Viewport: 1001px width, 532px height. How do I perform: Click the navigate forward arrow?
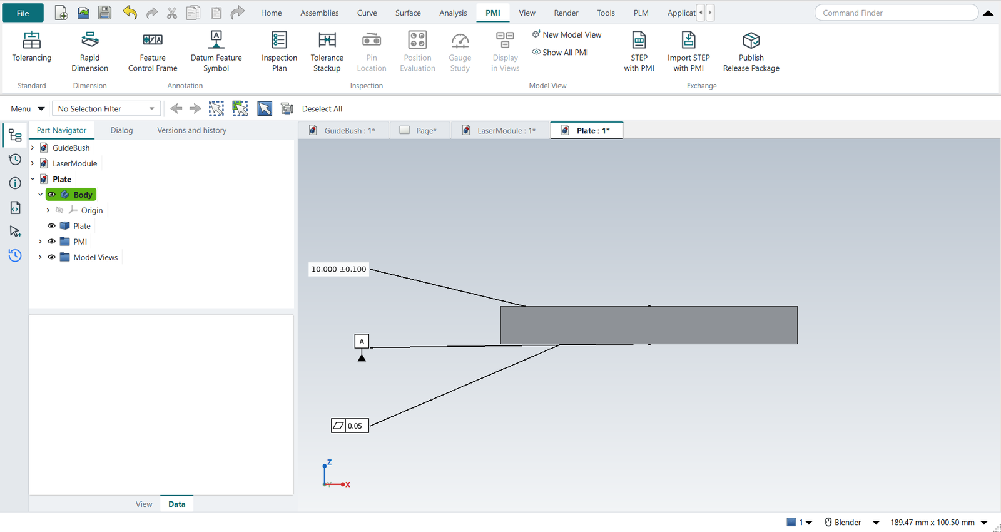[195, 109]
